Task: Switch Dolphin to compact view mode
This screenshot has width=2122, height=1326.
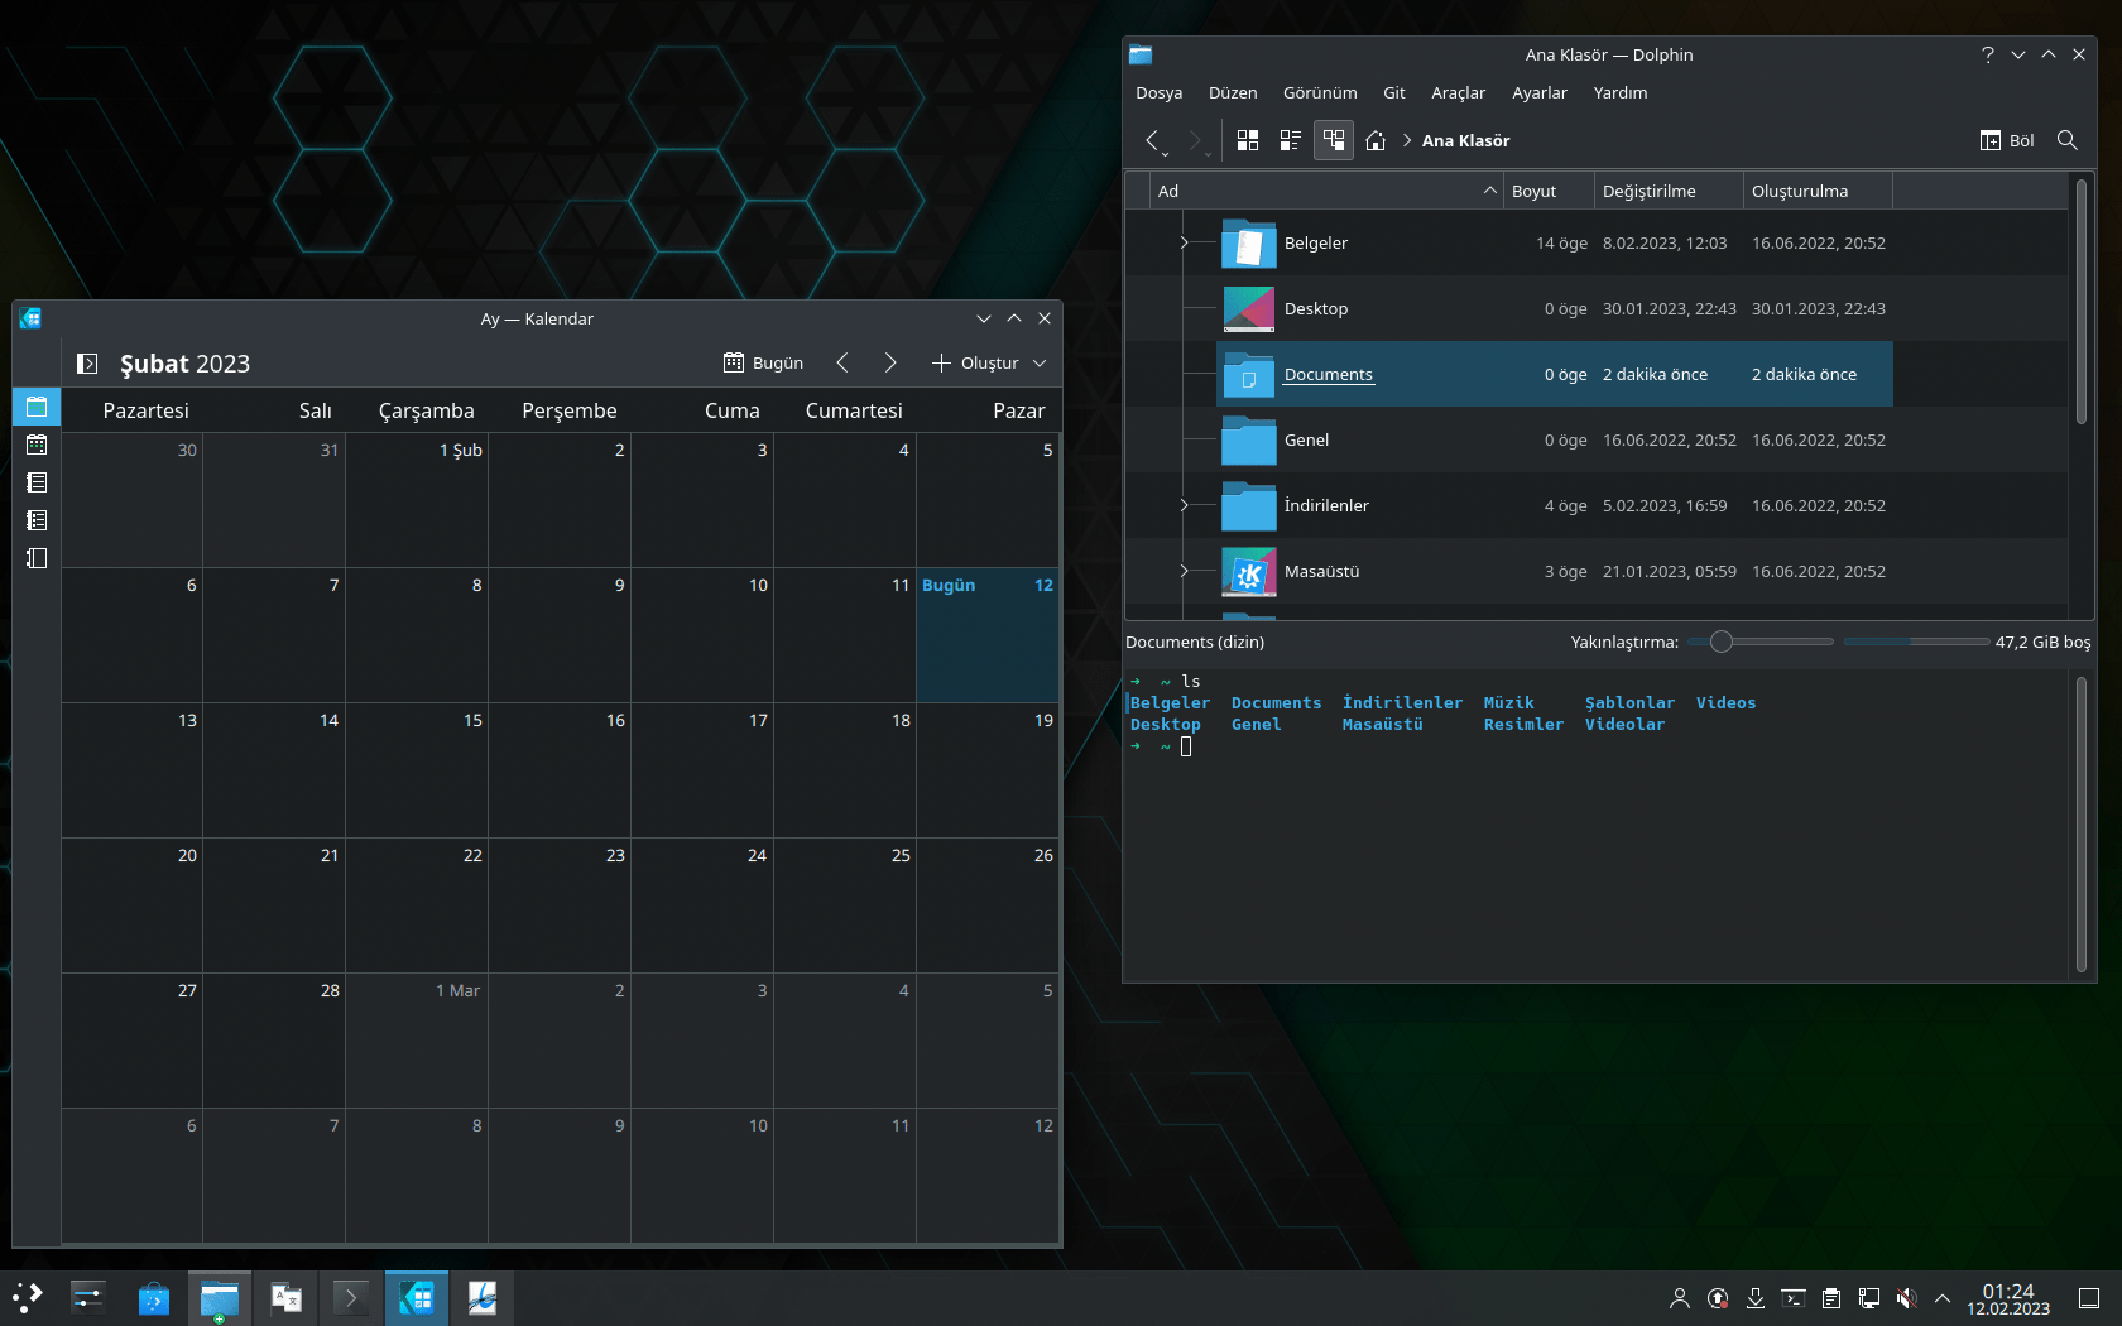Action: [1290, 140]
